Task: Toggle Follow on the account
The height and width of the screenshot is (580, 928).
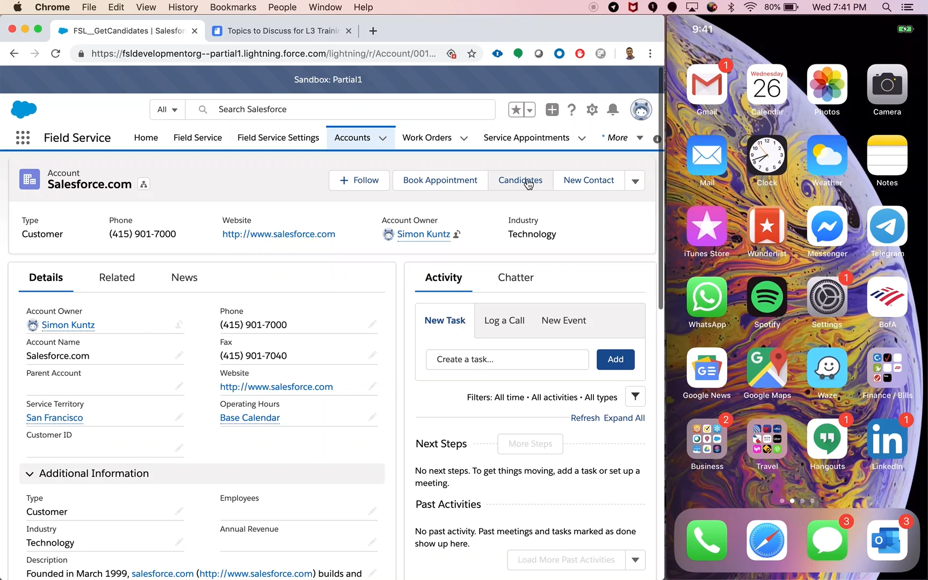Action: tap(359, 180)
